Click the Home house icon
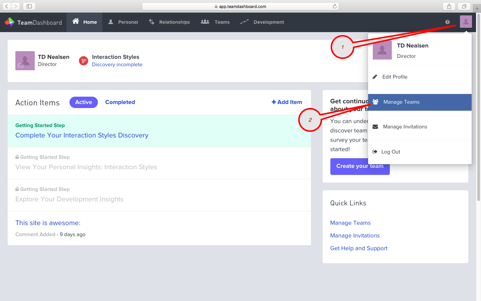This screenshot has height=301, width=481. (76, 21)
